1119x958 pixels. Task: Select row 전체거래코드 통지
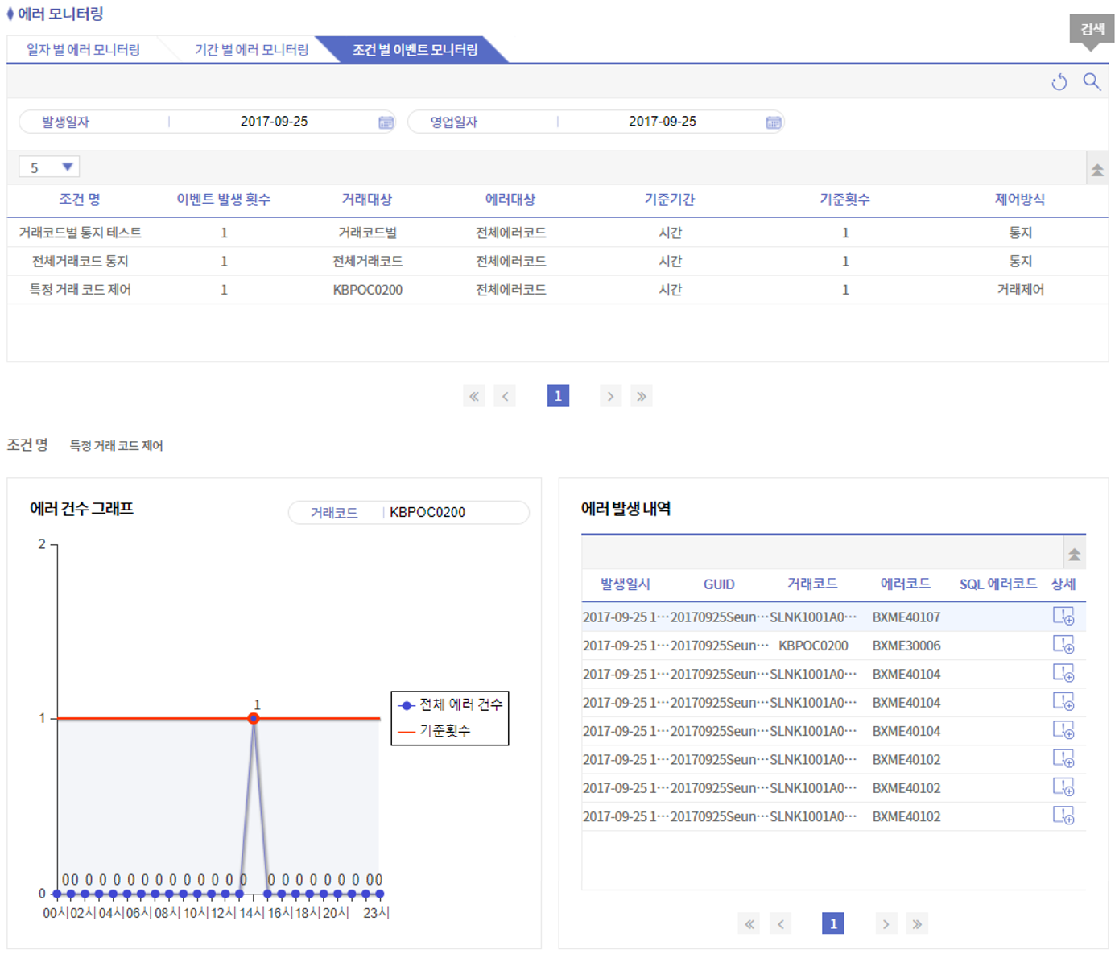(557, 262)
